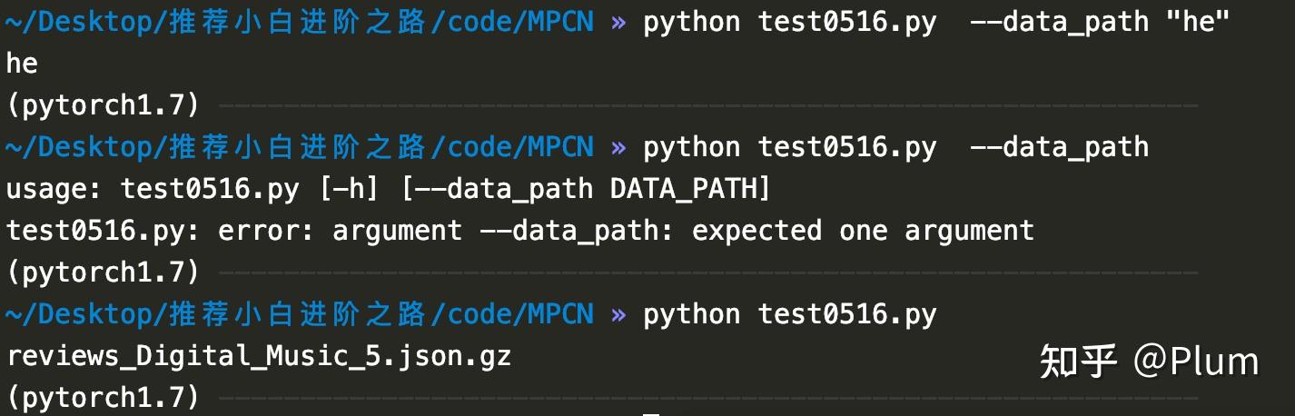This screenshot has height=416, width=1295.
Task: Click the usage: test0516.py help line
Action: click(x=389, y=189)
